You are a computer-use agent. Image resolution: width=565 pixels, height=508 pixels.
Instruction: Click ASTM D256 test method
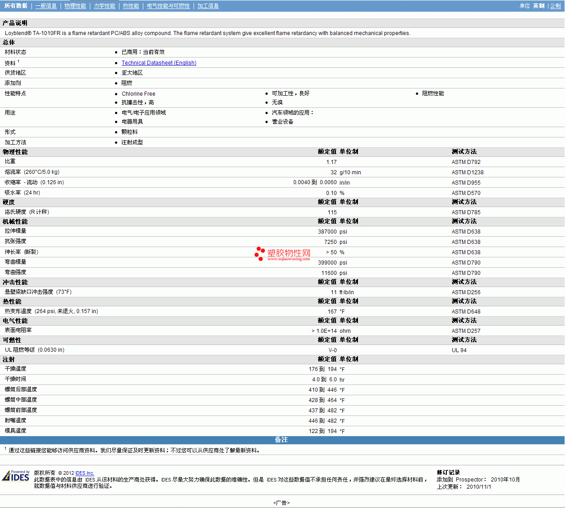(x=466, y=292)
